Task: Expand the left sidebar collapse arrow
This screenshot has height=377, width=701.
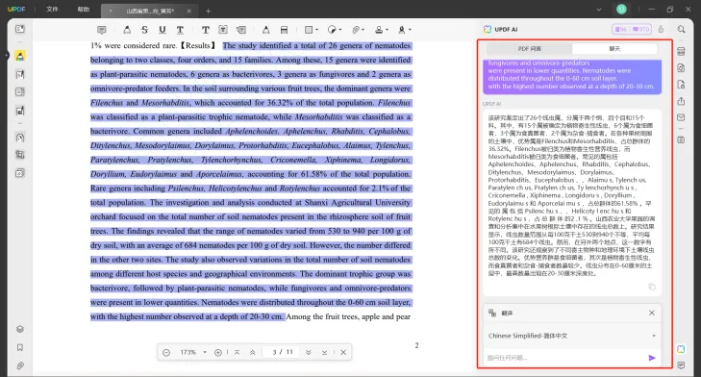Action: (6, 56)
